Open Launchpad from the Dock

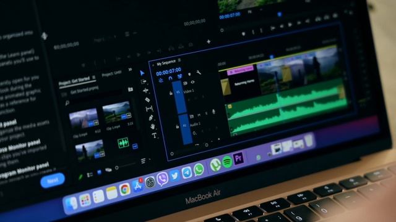click(85, 200)
